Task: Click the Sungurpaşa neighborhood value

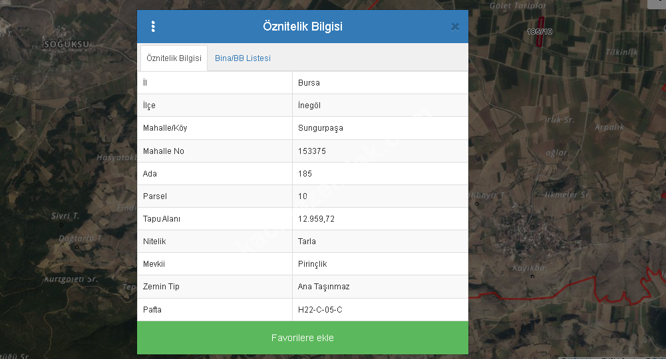Action: click(321, 128)
